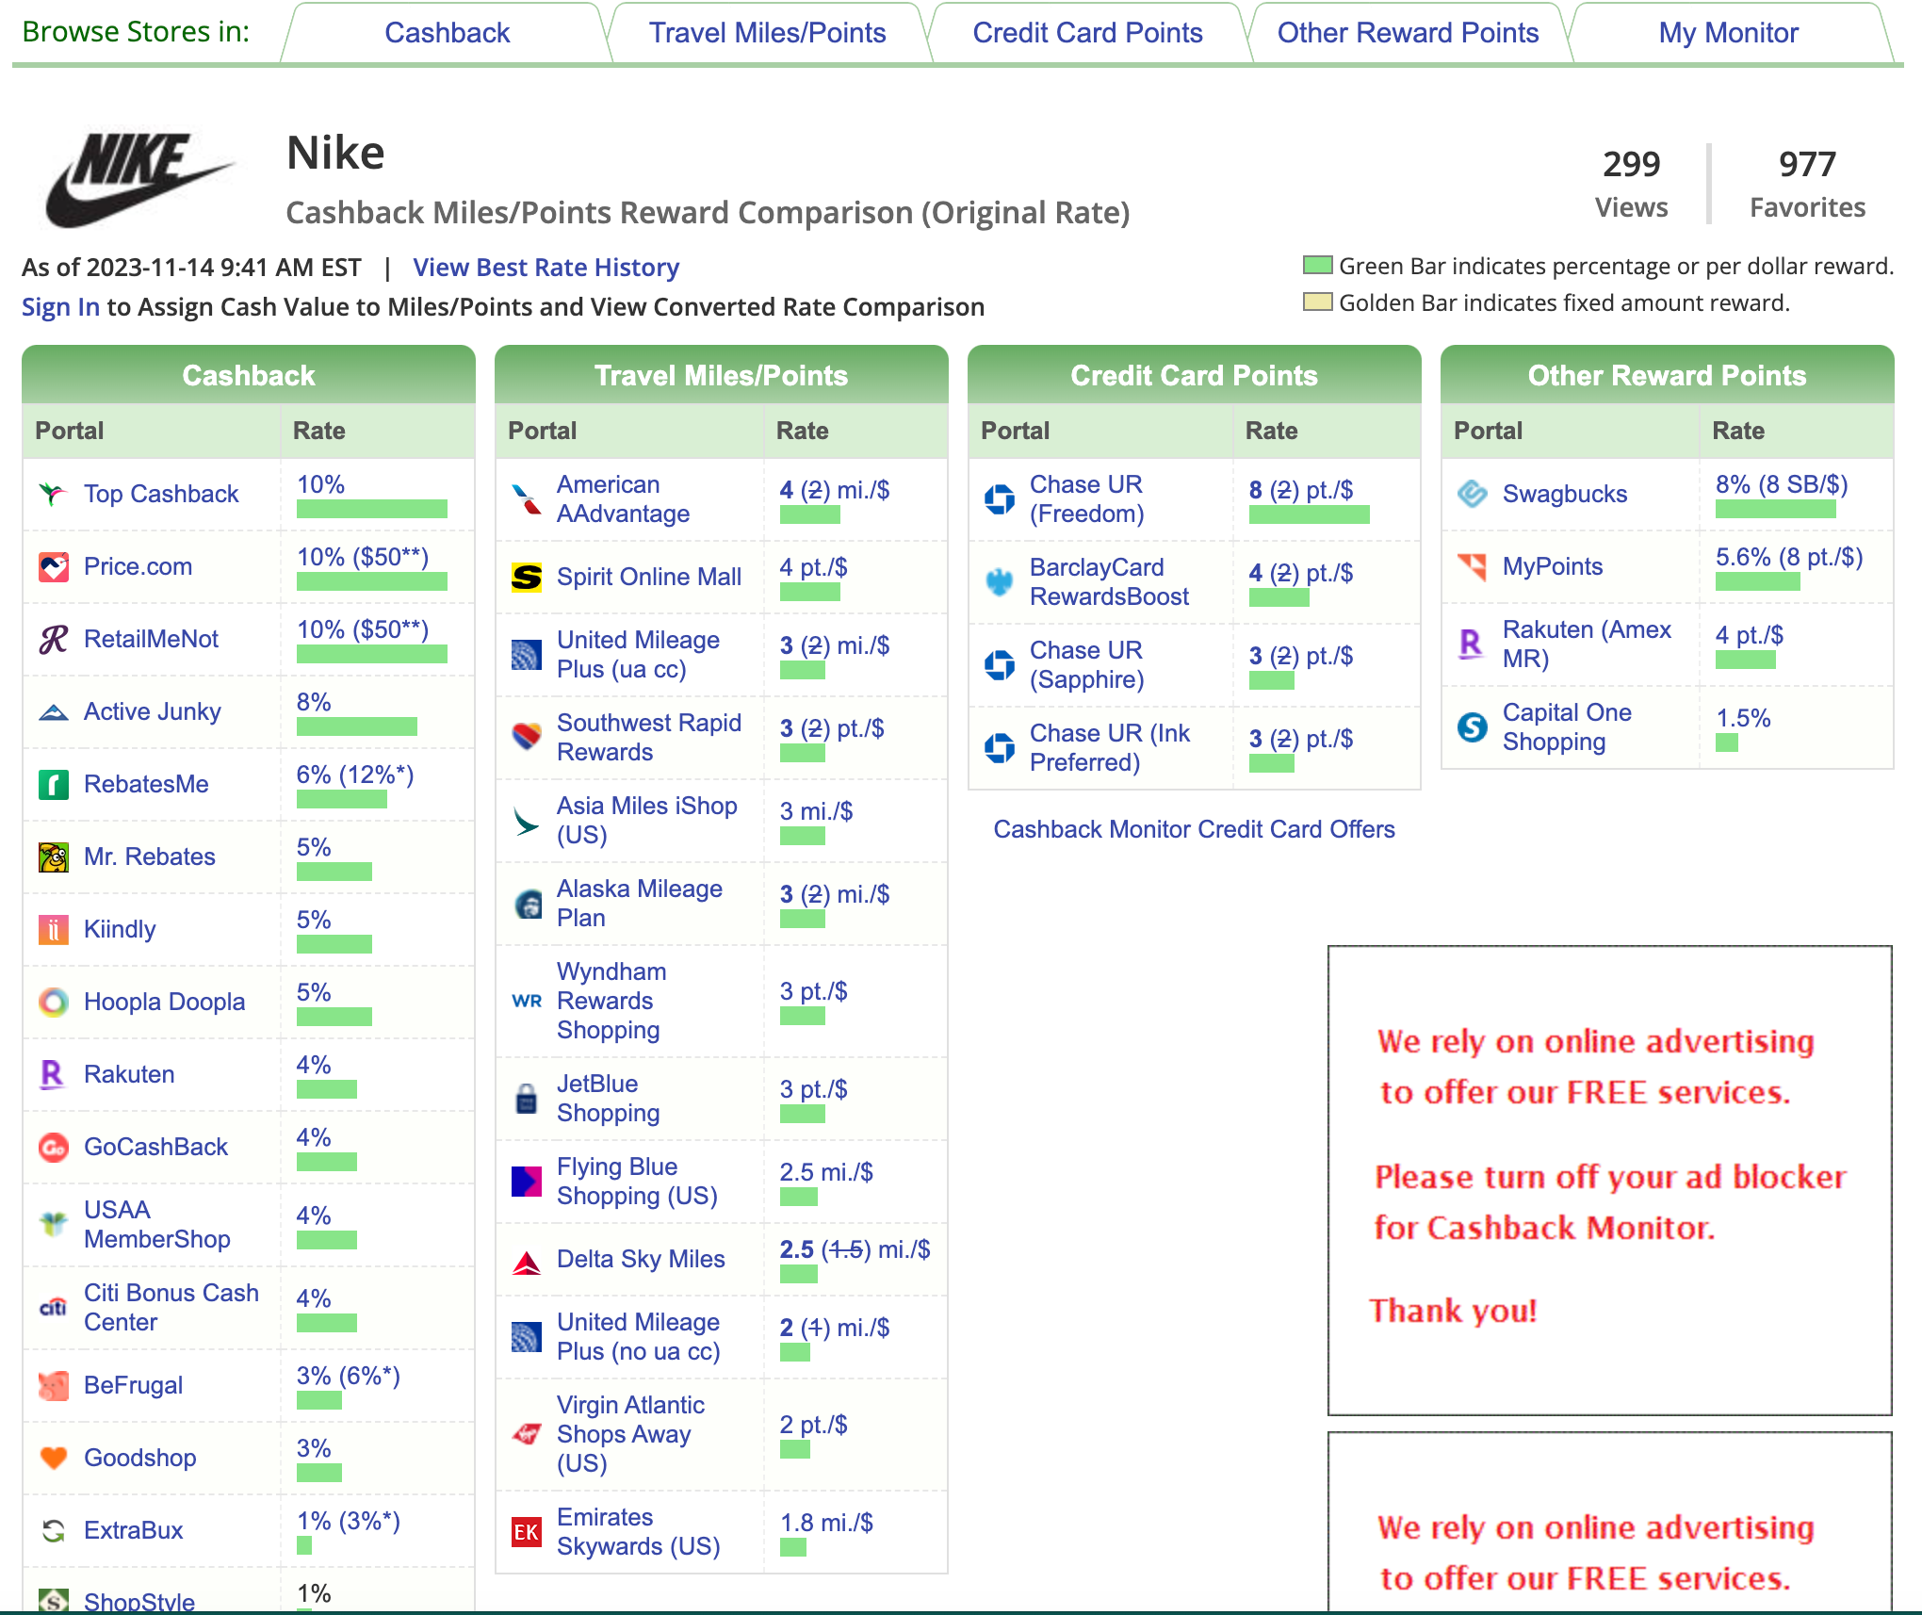Click the 6% (12%*) RebatesMe rate
The image size is (1922, 1615).
click(x=355, y=775)
